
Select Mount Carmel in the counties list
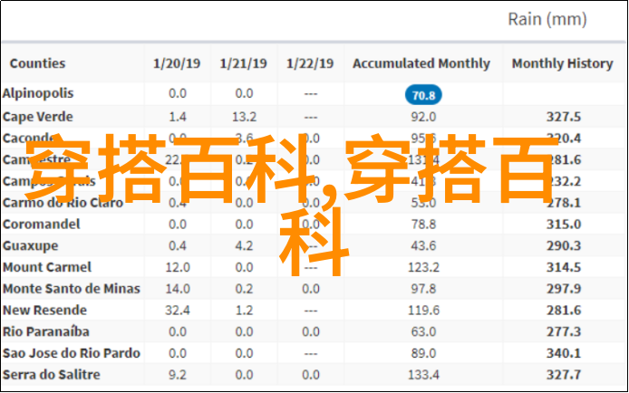(46, 267)
